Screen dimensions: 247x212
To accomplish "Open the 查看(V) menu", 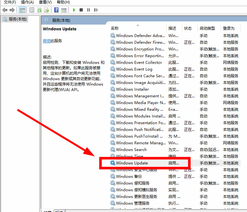I will [45, 2].
